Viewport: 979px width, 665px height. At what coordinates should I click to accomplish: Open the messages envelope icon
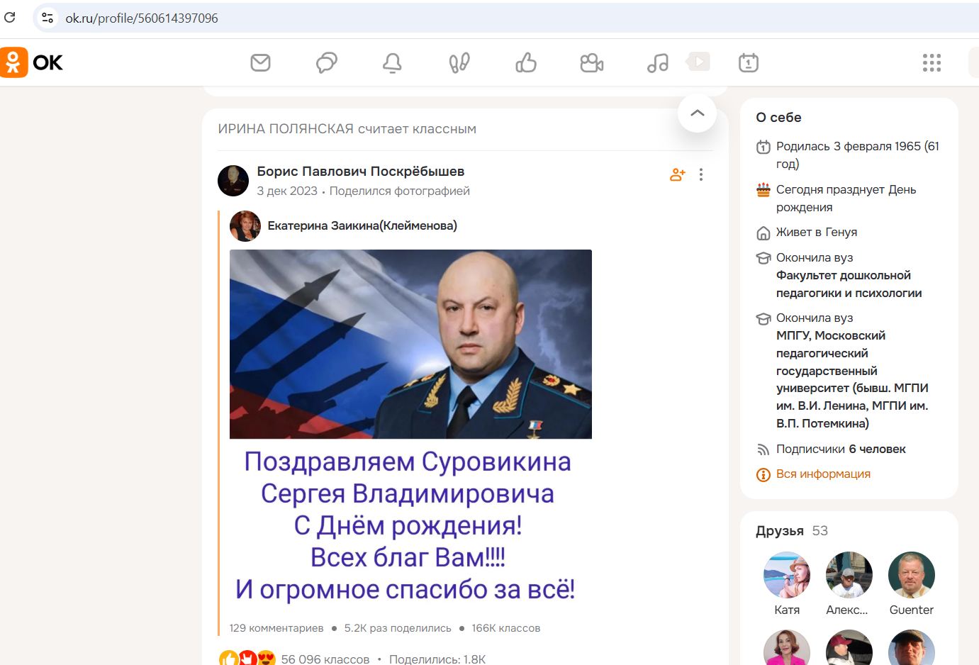click(x=261, y=62)
